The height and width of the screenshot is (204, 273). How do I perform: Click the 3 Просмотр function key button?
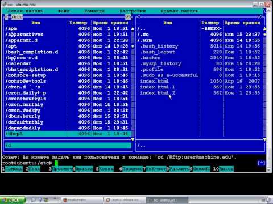tap(61, 169)
